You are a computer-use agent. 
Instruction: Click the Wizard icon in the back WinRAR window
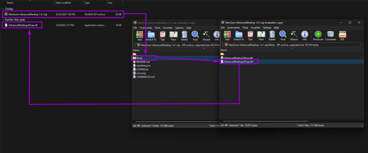pyautogui.click(x=206, y=34)
